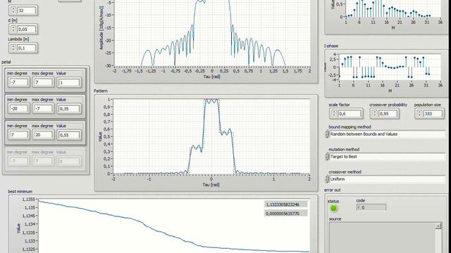Screen dimensions: 451x253
Task: Select the crossover probability field showing 0,95
Action: click(388, 114)
